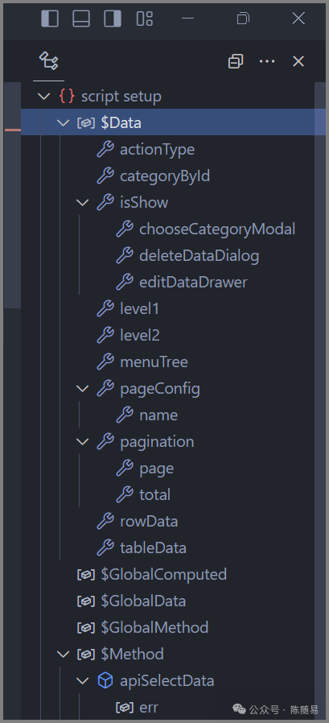This screenshot has width=329, height=723.
Task: Collapse the script setup node chevron
Action: tap(43, 97)
